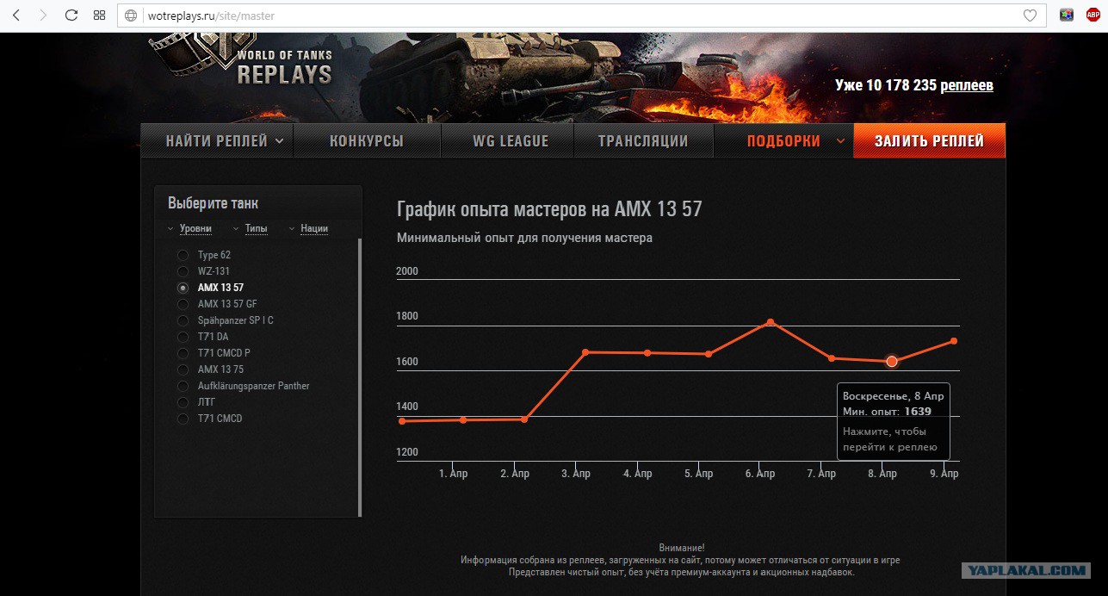The image size is (1108, 596).
Task: Click the 5. Апр data point on chart
Action: (x=709, y=354)
